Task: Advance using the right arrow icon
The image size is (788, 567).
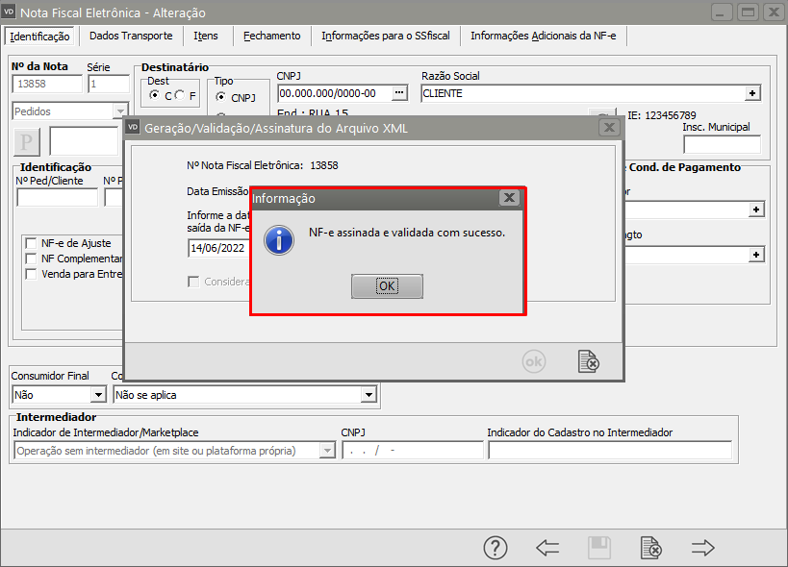Action: pos(703,548)
